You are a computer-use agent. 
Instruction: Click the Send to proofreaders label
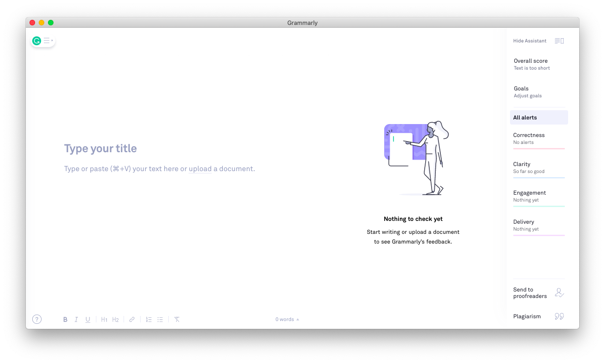click(530, 293)
